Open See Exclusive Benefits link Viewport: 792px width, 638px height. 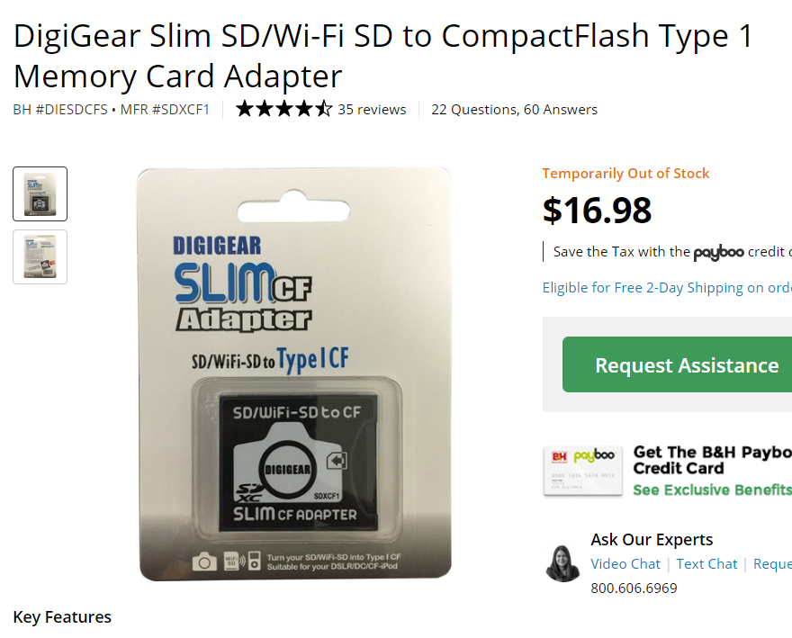712,490
